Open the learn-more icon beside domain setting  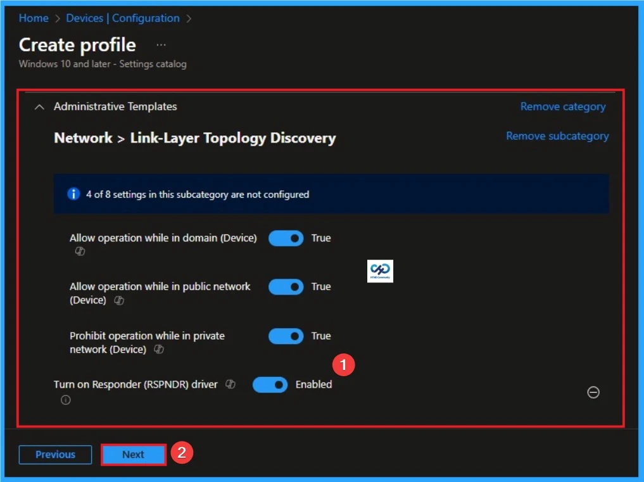[80, 251]
